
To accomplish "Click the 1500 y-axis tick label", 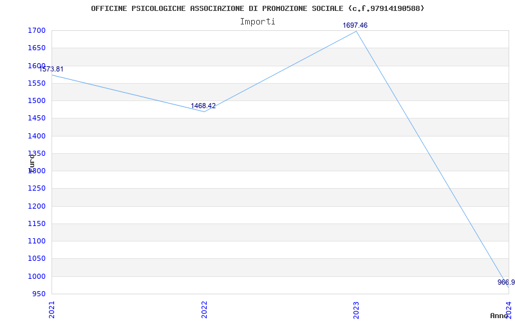I will coord(37,100).
